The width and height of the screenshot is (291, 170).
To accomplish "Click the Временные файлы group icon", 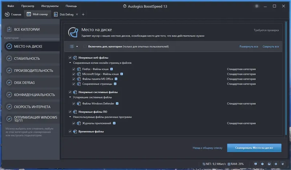I will [75, 131].
